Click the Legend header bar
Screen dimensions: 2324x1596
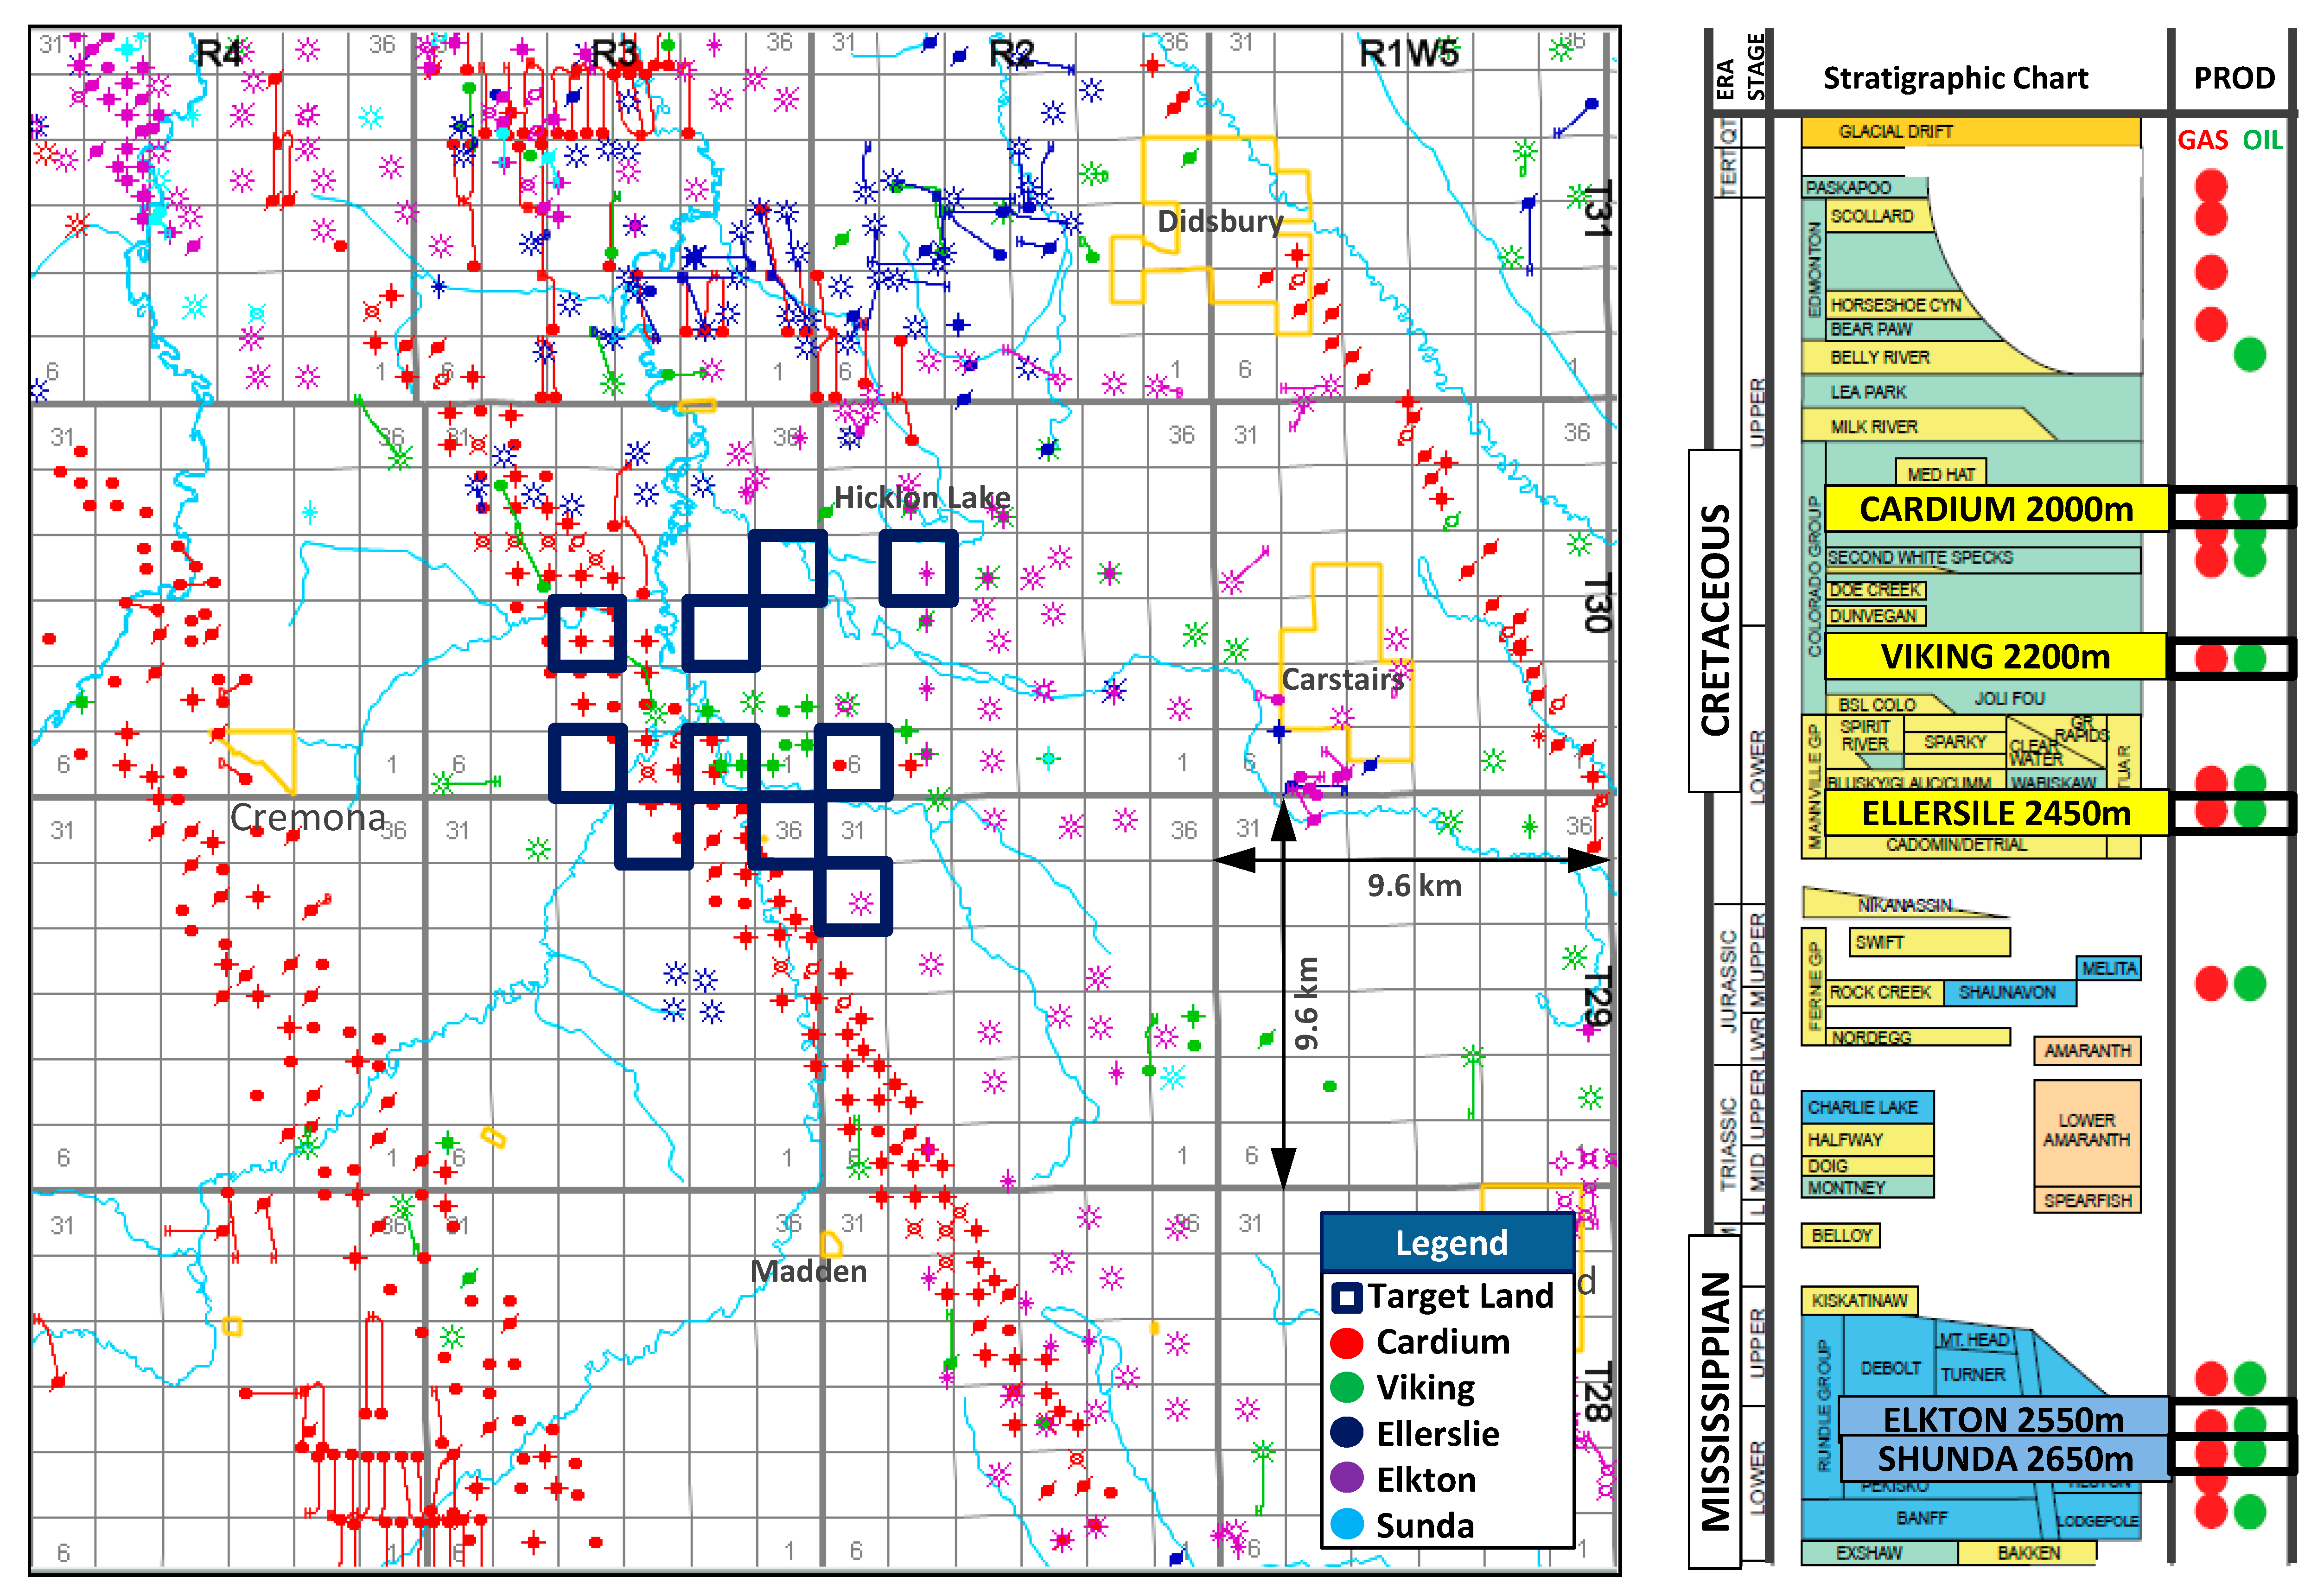pos(1449,1243)
